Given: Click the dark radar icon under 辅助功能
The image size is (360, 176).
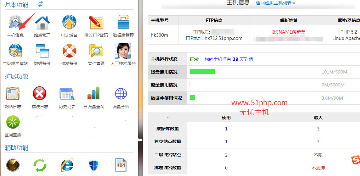Looking at the screenshot, I should coord(13,165).
